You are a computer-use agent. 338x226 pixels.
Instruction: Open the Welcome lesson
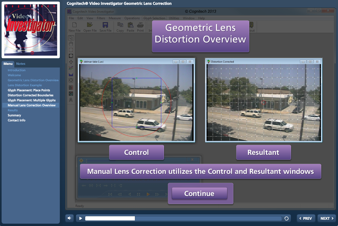pos(14,75)
